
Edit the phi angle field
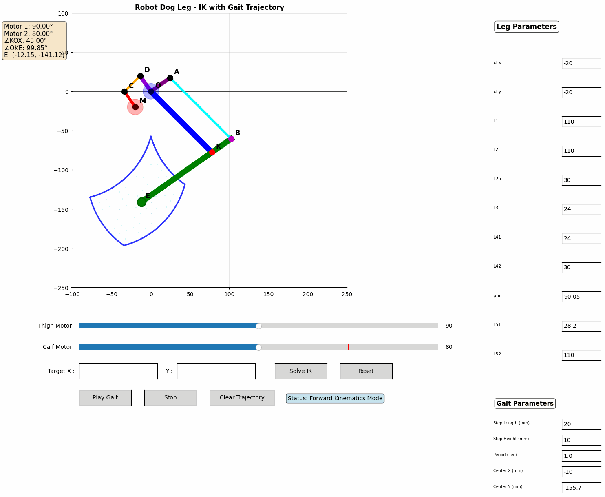pos(581,297)
